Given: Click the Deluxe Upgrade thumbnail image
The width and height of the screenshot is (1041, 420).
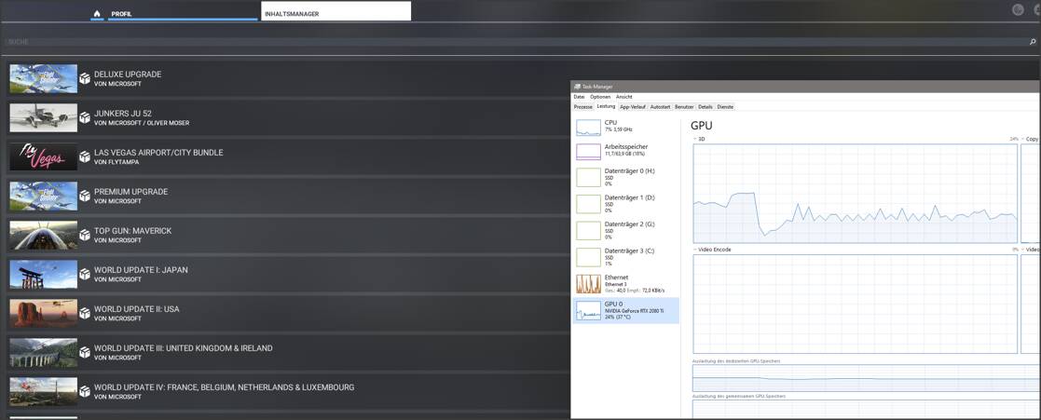Looking at the screenshot, I should point(43,79).
